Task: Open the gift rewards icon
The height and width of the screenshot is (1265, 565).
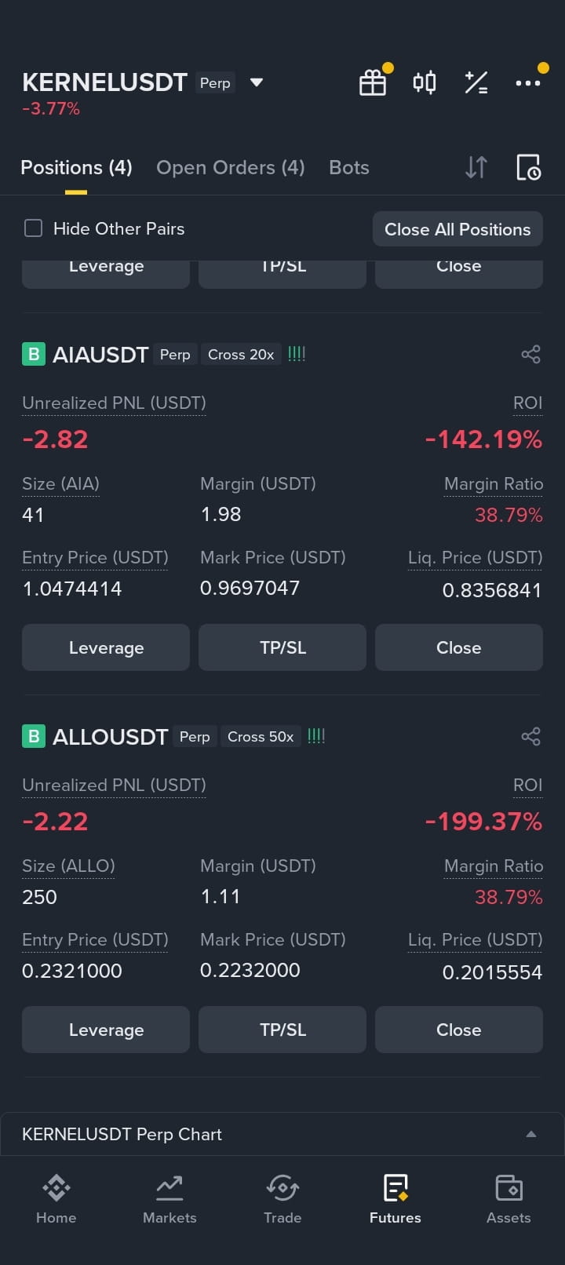Action: pos(373,82)
